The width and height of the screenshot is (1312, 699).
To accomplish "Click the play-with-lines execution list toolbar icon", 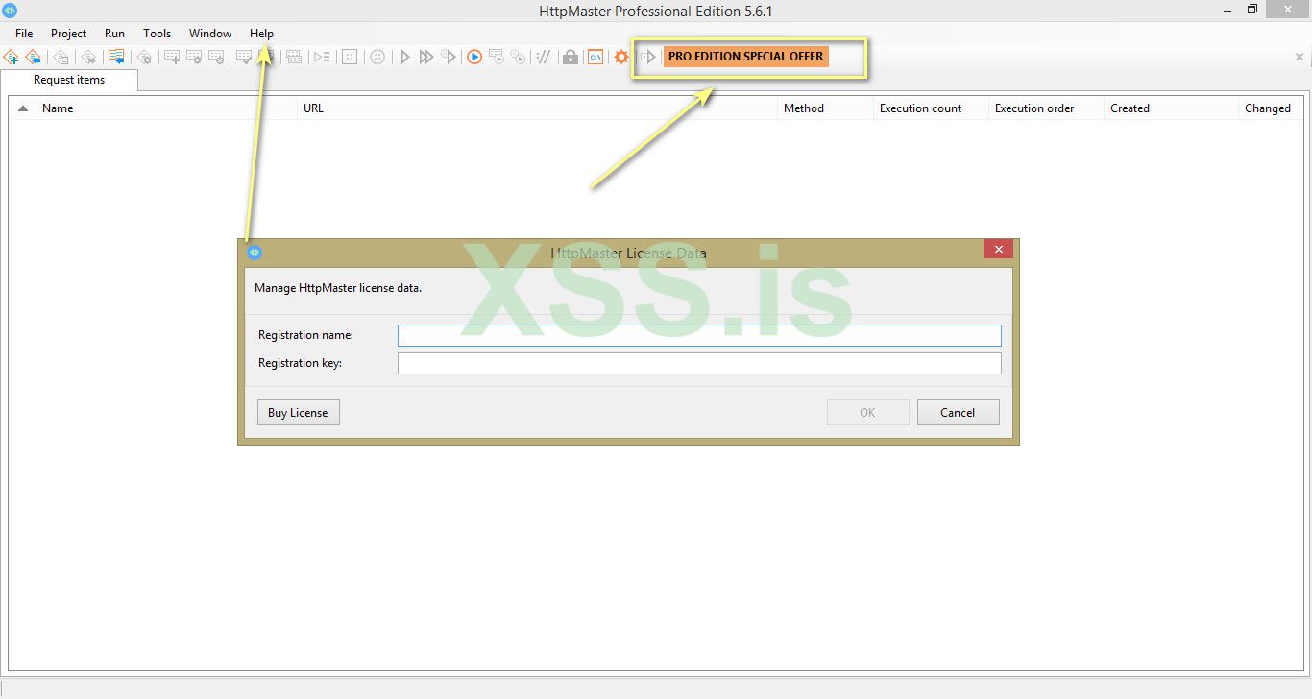I will pos(322,57).
